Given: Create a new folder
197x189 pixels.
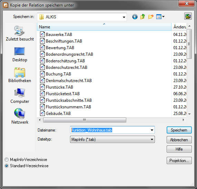Looking at the screenshot, I should pos(151,17).
